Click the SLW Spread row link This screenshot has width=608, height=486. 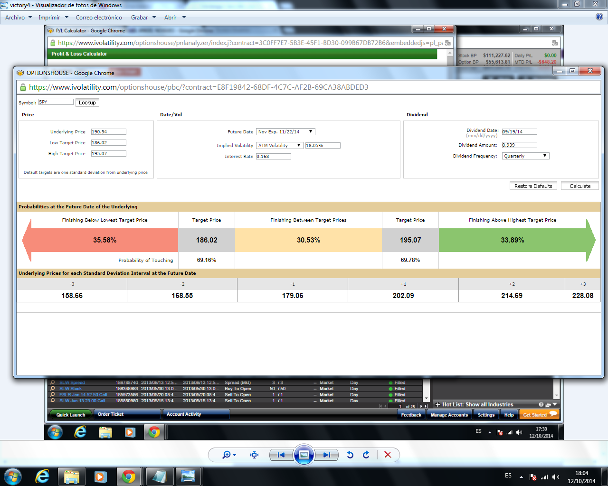click(x=72, y=383)
